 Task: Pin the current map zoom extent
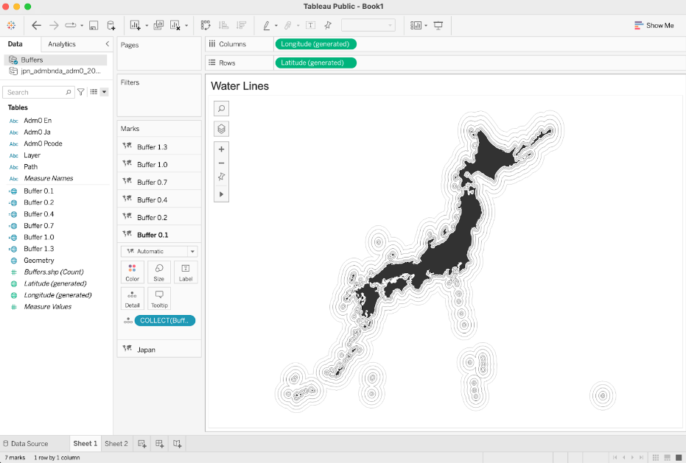221,177
